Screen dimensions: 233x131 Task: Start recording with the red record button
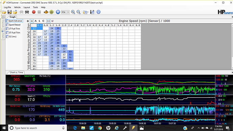pyautogui.click(x=34, y=12)
